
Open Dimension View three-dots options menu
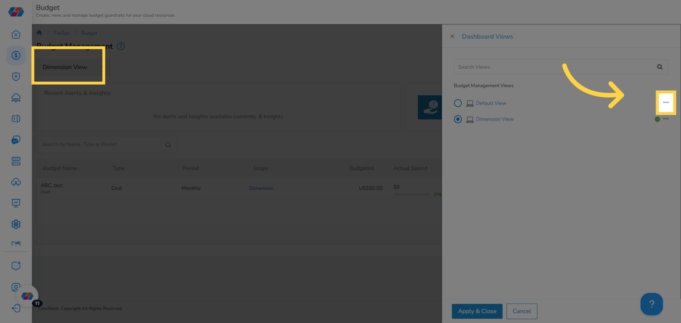click(x=666, y=119)
